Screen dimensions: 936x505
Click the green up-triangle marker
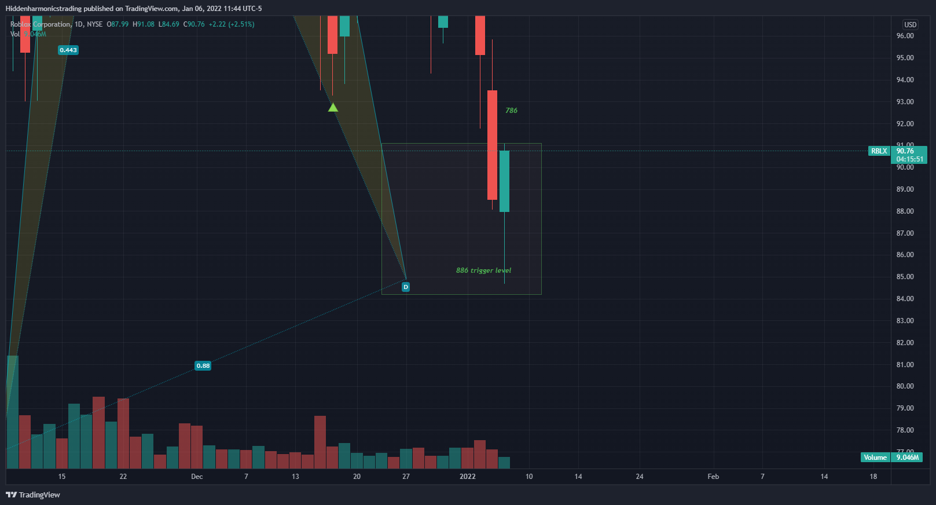[333, 107]
